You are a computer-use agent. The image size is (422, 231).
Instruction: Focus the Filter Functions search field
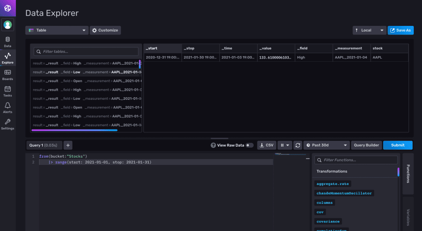pos(356,160)
